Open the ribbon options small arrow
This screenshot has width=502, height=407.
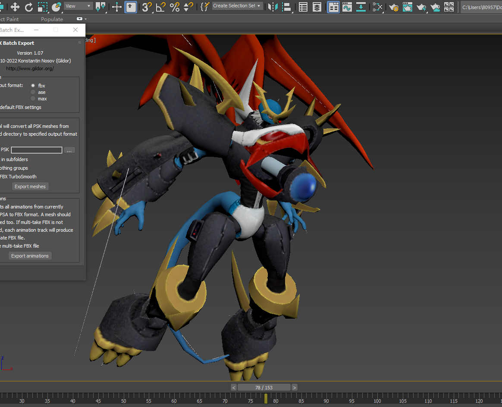pos(85,19)
